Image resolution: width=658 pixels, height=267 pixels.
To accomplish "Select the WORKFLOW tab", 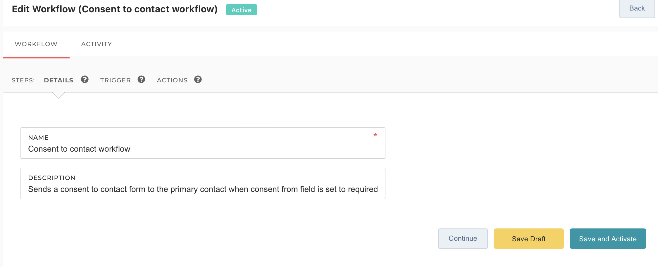I will click(x=36, y=44).
